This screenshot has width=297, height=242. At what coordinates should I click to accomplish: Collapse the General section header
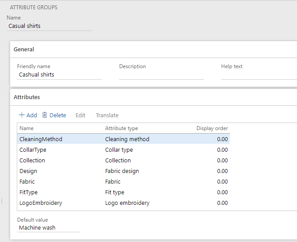(24, 49)
